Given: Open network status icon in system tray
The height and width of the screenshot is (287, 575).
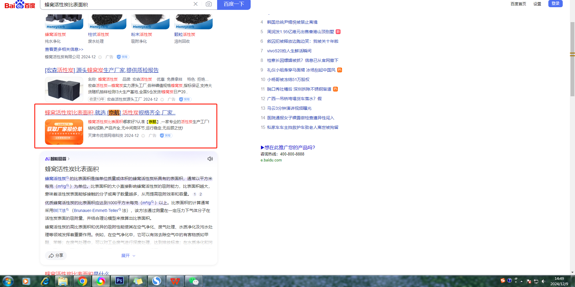Looking at the screenshot, I should [x=536, y=281].
